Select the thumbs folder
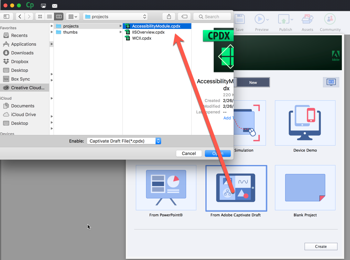Image resolution: width=350 pixels, height=260 pixels. pos(88,32)
